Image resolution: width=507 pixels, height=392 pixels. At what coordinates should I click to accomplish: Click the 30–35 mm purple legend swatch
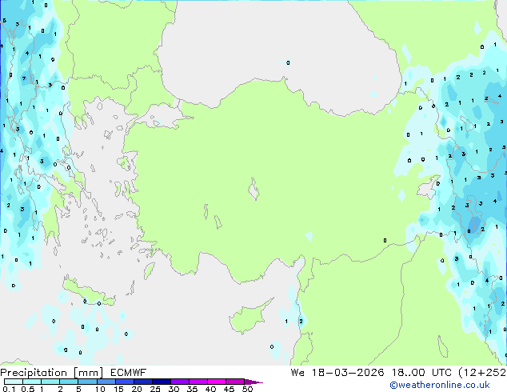179,382
